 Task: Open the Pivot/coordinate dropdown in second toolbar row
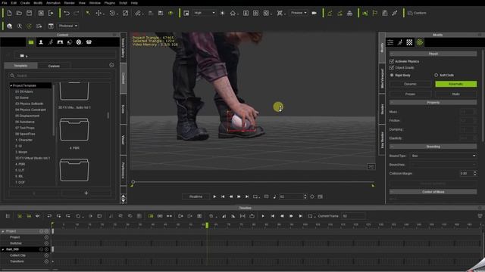(x=67, y=26)
